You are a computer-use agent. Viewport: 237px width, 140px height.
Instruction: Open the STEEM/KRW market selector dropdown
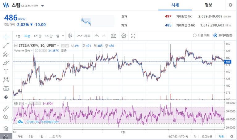(x=43, y=6)
